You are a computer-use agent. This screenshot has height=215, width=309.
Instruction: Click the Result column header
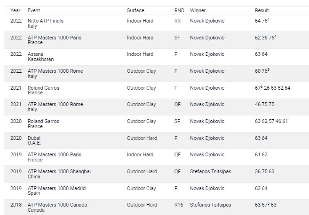coord(261,10)
